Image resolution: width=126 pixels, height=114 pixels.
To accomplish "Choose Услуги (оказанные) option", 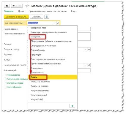I will (53, 91).
